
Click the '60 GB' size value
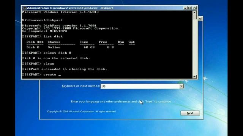point(89,47)
